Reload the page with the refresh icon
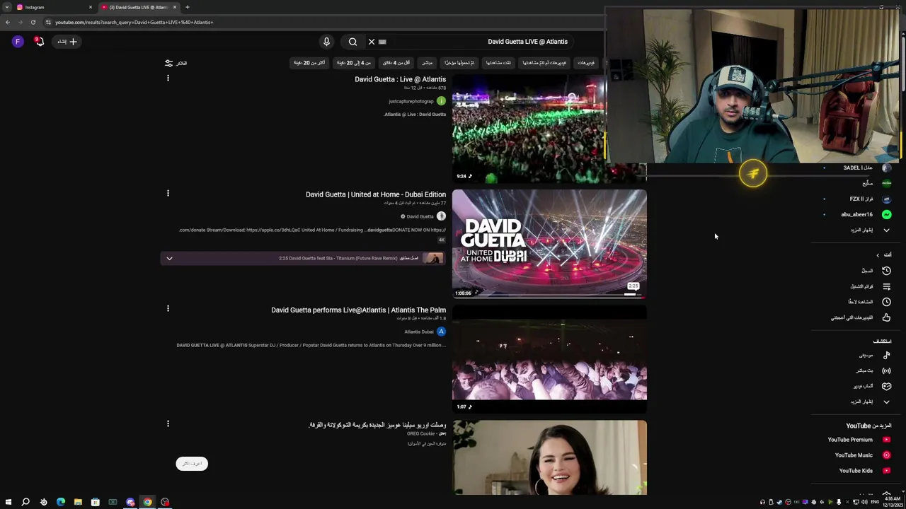 [x=33, y=22]
